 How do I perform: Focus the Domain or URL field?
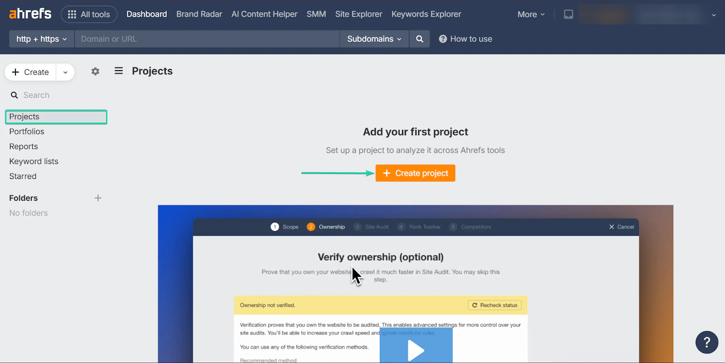point(207,39)
